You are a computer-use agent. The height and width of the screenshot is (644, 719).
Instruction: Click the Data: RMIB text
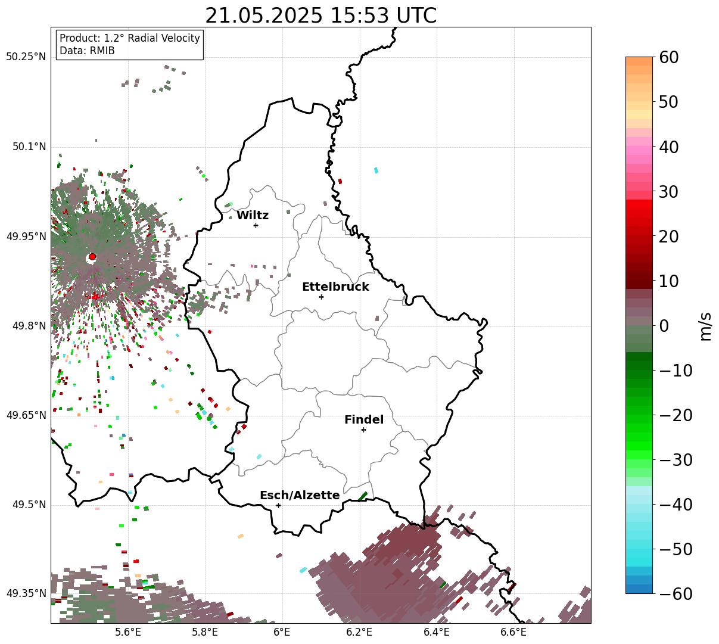pos(87,51)
